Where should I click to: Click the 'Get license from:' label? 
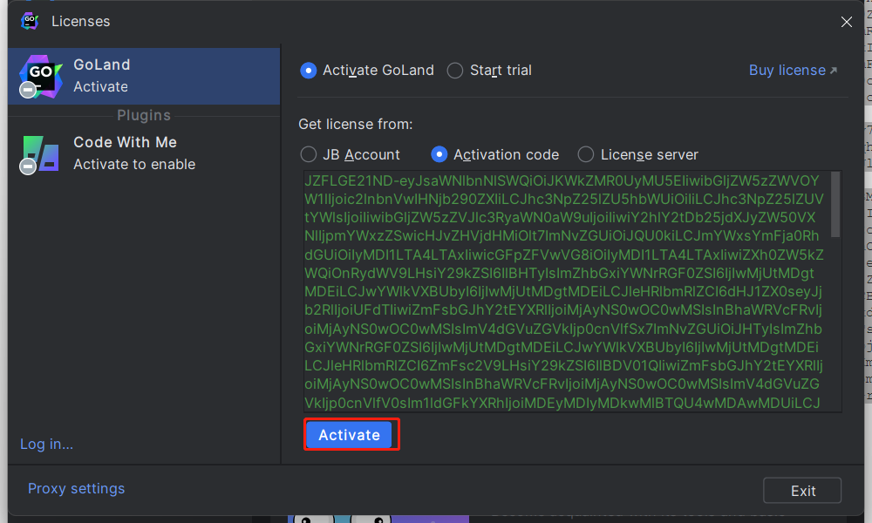click(x=356, y=124)
